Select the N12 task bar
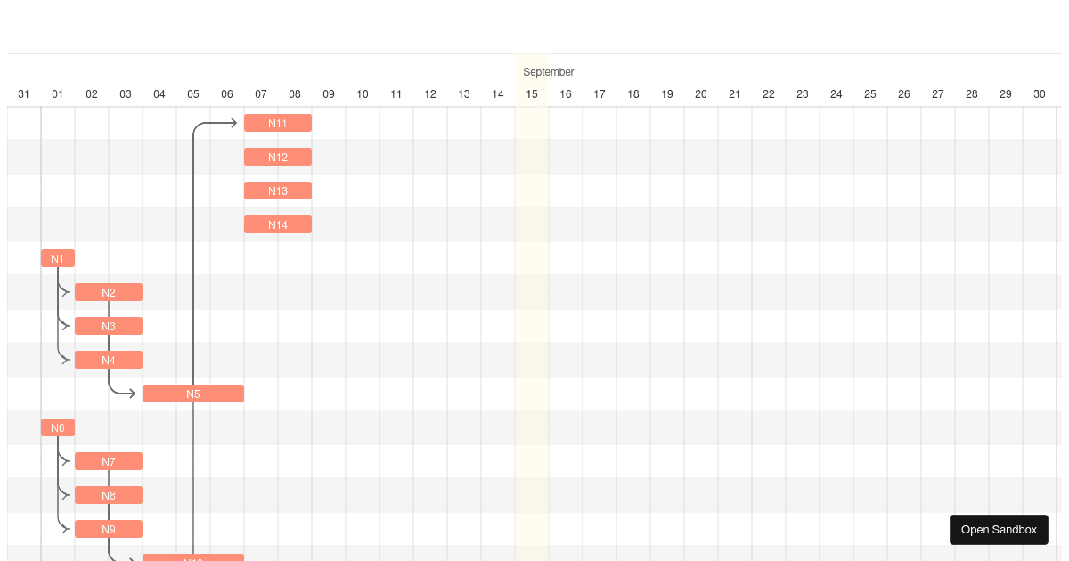The height and width of the screenshot is (561, 1069). [278, 157]
